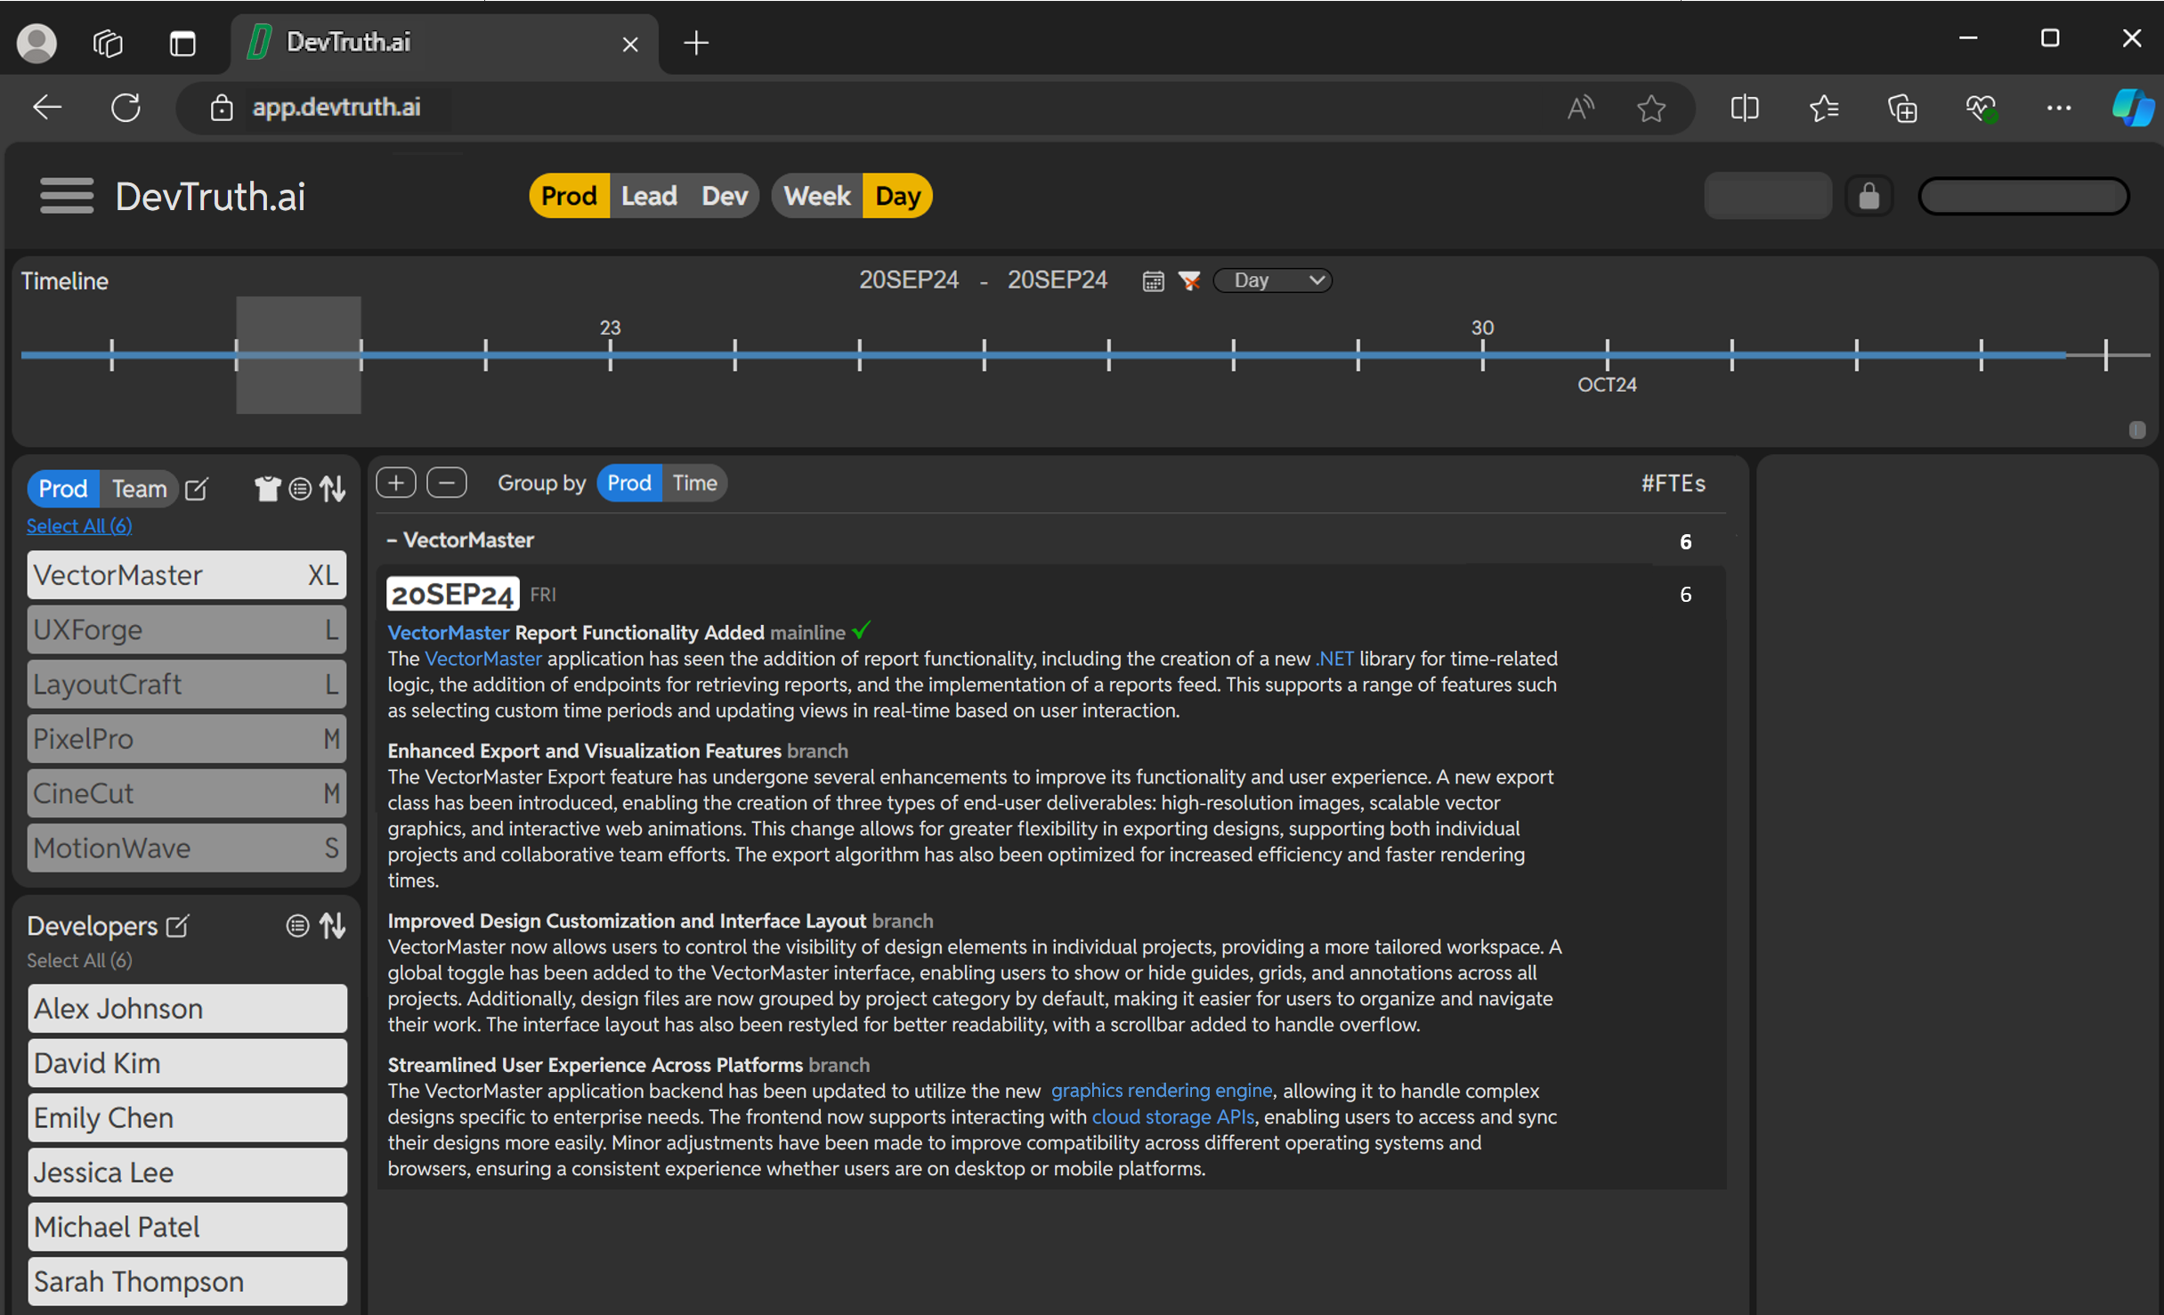
Task: Click Select All (6) products link
Action: pyautogui.click(x=79, y=526)
